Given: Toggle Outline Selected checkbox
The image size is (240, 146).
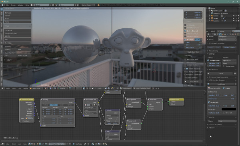Looking at the screenshot, I should pos(185,31).
